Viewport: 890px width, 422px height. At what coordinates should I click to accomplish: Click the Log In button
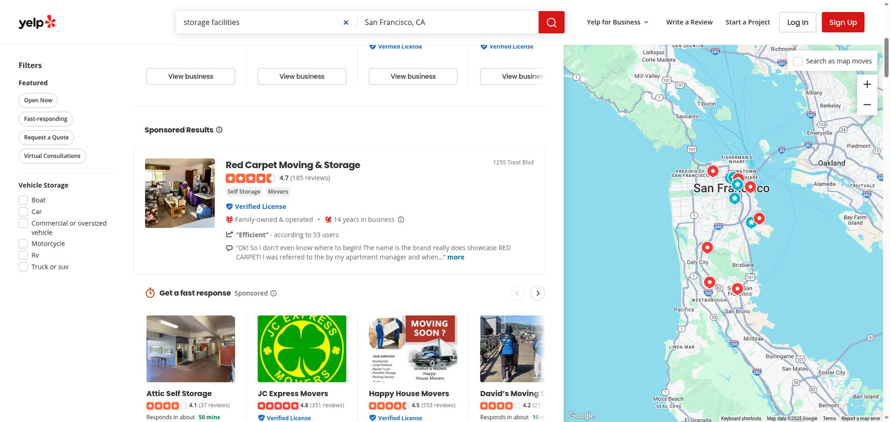pyautogui.click(x=798, y=22)
